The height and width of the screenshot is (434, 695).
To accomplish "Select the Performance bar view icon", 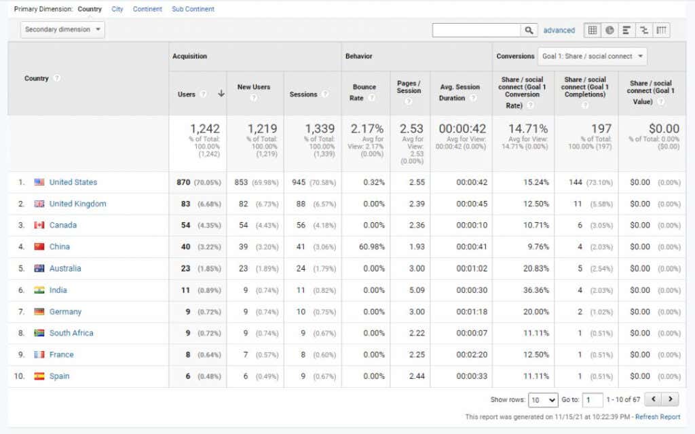I will 626,30.
